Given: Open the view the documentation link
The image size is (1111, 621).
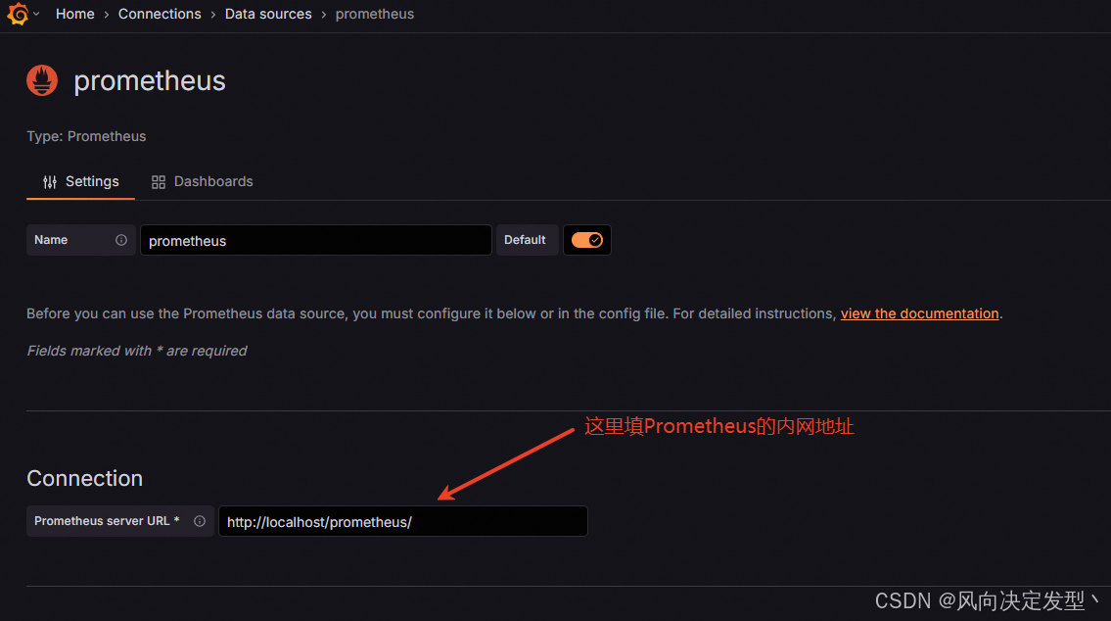Looking at the screenshot, I should pyautogui.click(x=919, y=313).
